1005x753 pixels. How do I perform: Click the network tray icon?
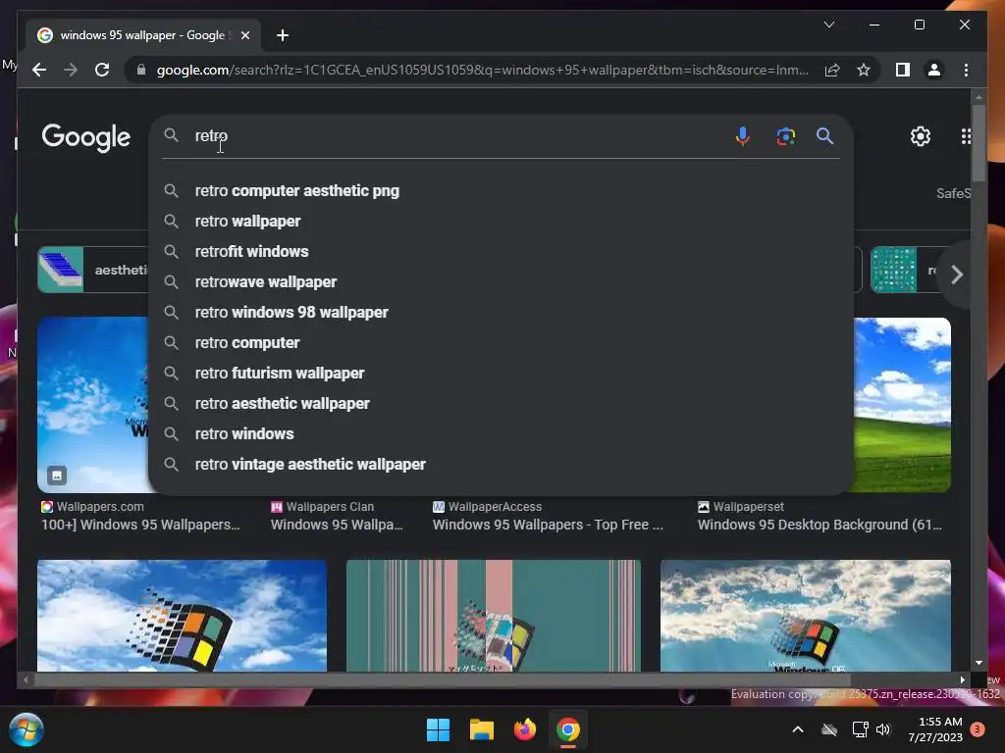[x=860, y=729]
